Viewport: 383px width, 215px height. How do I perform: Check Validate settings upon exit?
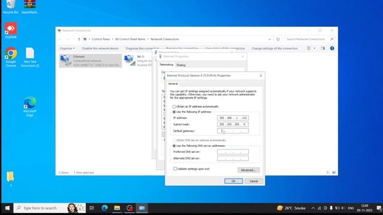[x=175, y=168]
